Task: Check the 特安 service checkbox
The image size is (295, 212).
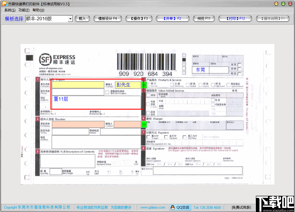Action: tap(213, 85)
